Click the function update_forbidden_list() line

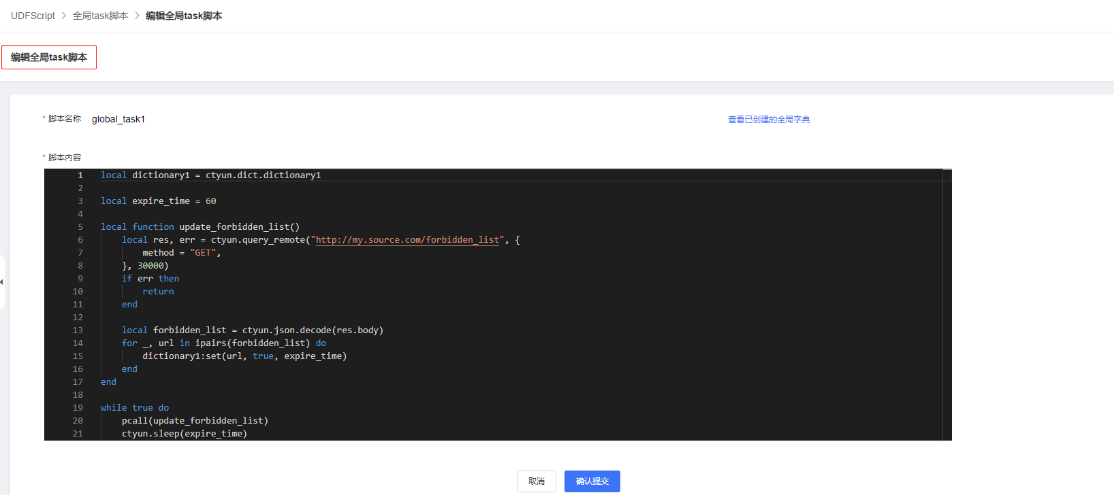(x=200, y=226)
